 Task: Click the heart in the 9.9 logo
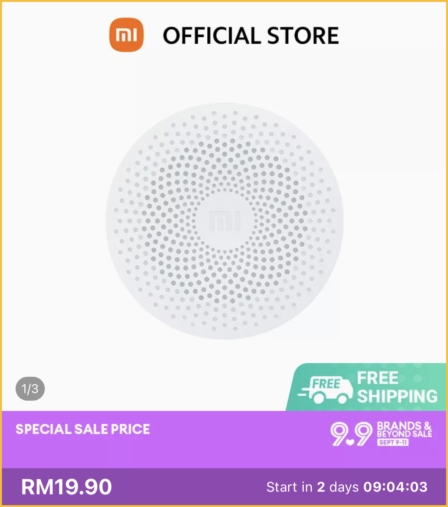[350, 442]
